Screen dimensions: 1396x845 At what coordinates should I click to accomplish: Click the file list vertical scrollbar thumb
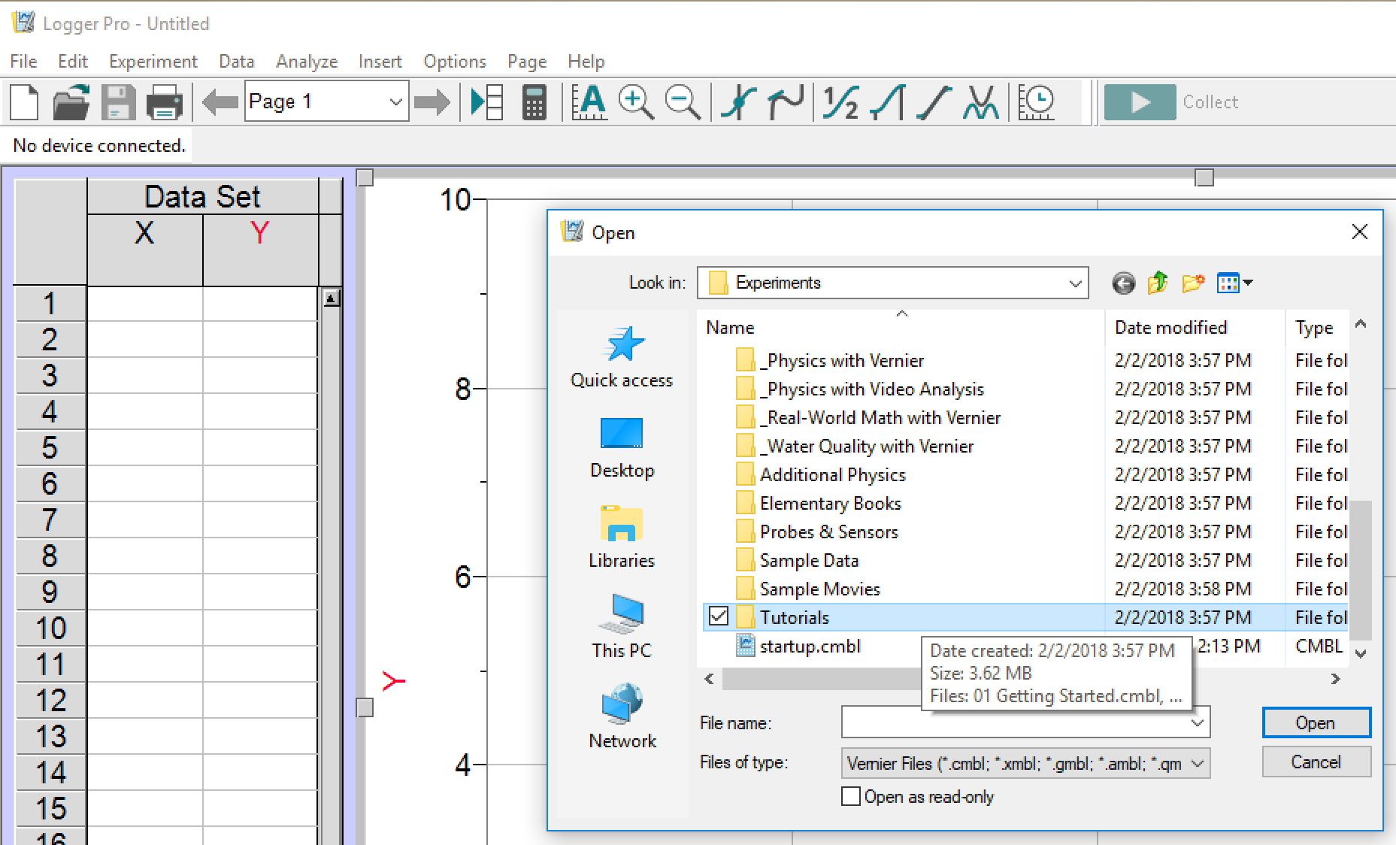[x=1360, y=569]
